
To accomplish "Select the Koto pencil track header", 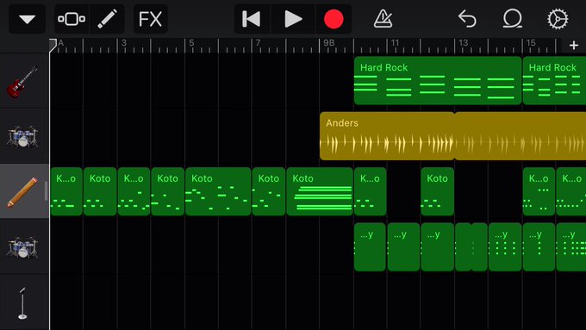I will [24, 191].
